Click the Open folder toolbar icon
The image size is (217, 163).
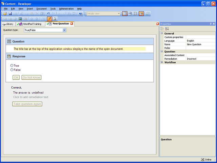point(5,14)
